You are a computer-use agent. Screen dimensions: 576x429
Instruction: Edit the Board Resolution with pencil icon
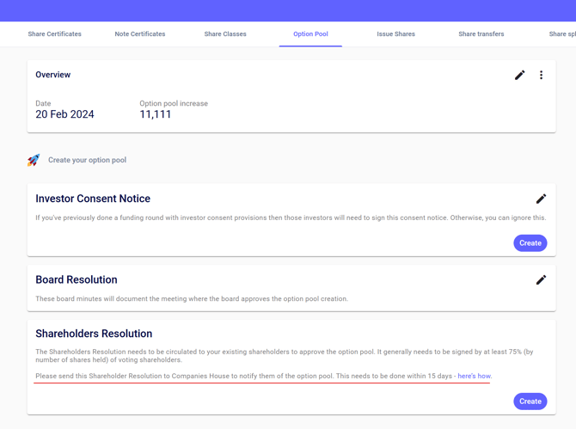click(541, 279)
